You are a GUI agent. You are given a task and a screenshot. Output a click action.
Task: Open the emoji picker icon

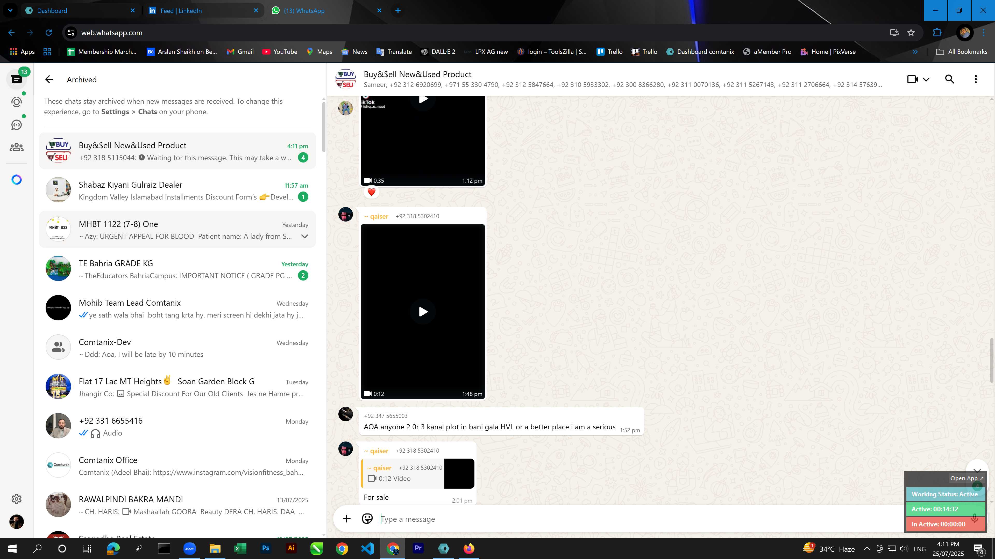(x=367, y=519)
